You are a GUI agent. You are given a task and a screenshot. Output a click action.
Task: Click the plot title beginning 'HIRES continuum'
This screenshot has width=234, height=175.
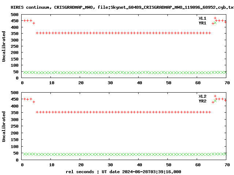pos(122,7)
